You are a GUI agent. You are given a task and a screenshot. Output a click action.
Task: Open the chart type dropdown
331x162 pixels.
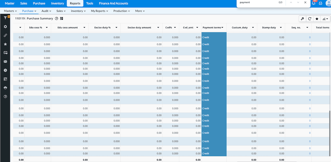coord(325,19)
